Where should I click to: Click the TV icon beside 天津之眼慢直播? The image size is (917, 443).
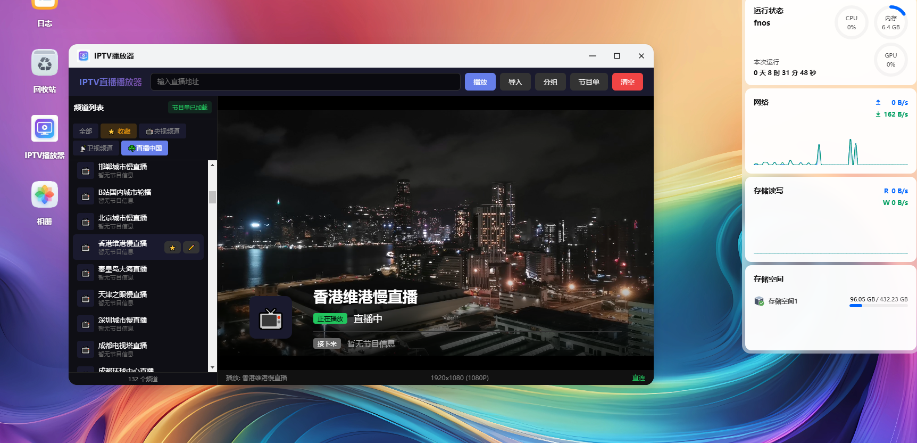pos(86,299)
